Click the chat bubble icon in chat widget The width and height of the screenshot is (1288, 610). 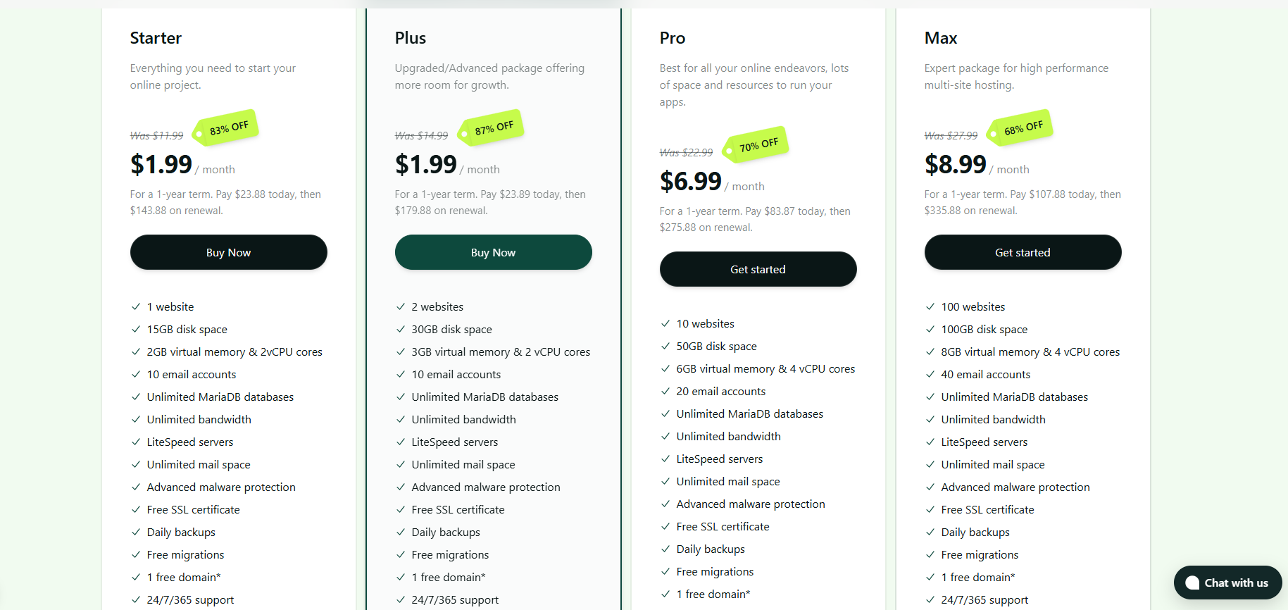pyautogui.click(x=1192, y=583)
